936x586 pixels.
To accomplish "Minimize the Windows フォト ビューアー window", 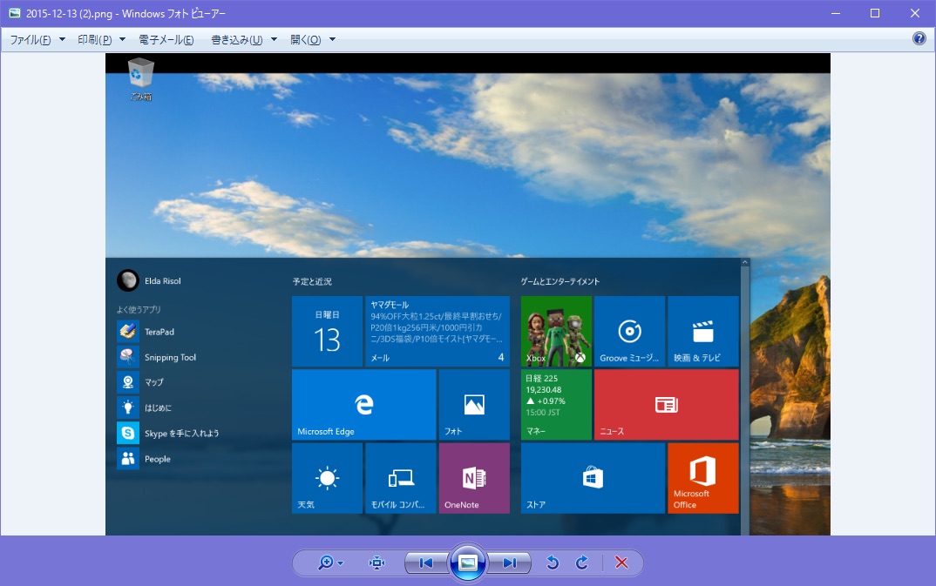I will pos(836,13).
